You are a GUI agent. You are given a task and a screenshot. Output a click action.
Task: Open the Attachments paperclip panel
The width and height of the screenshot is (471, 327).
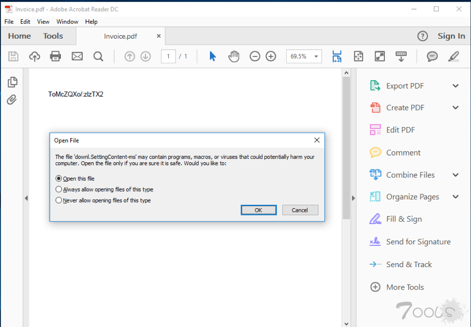pyautogui.click(x=12, y=100)
